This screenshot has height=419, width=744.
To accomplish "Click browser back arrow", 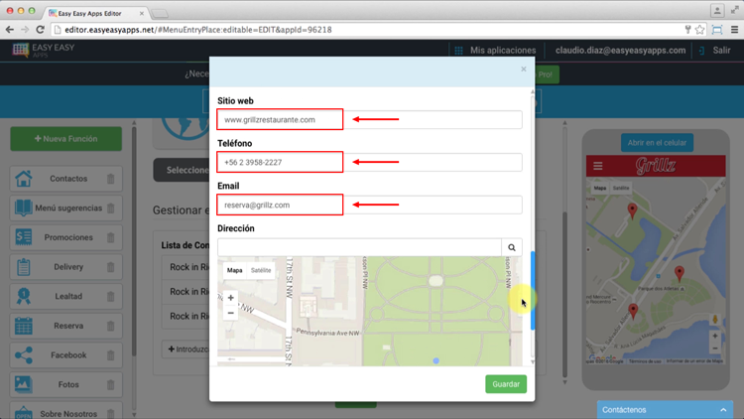I will [x=10, y=30].
